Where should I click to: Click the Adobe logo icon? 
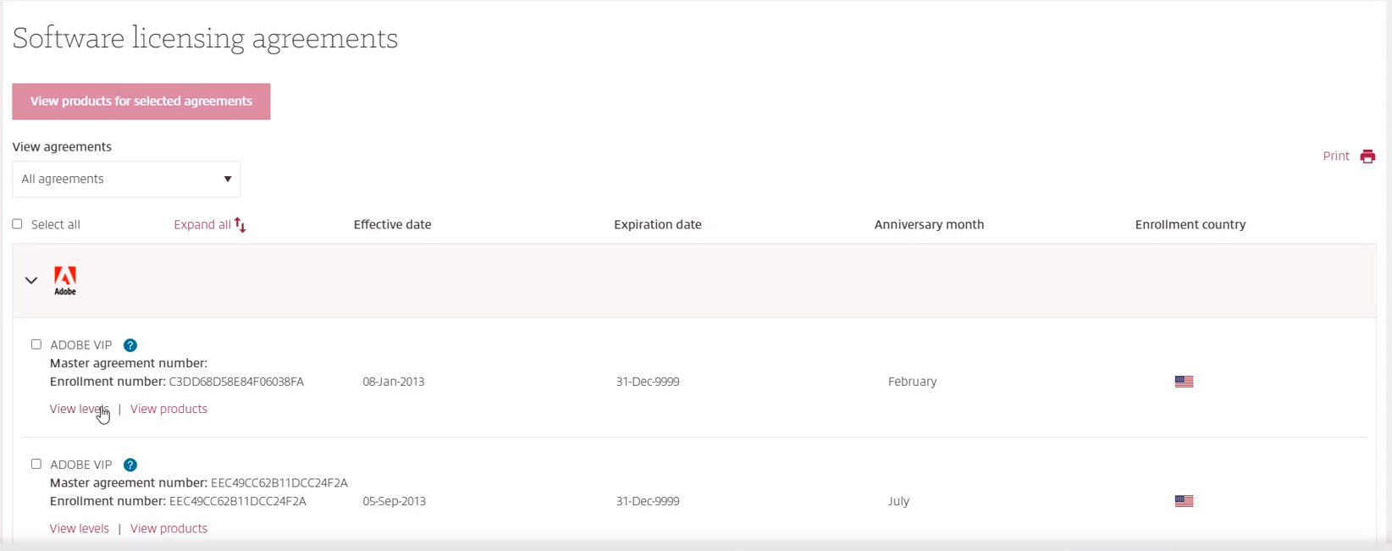65,280
